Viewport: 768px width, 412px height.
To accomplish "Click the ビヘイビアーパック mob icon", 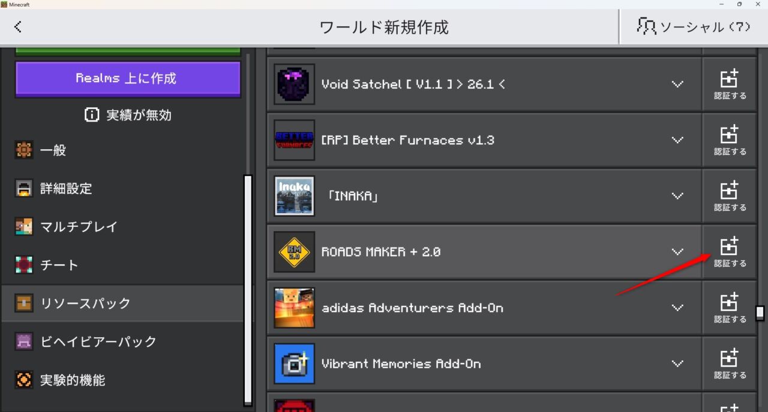I will coord(24,342).
